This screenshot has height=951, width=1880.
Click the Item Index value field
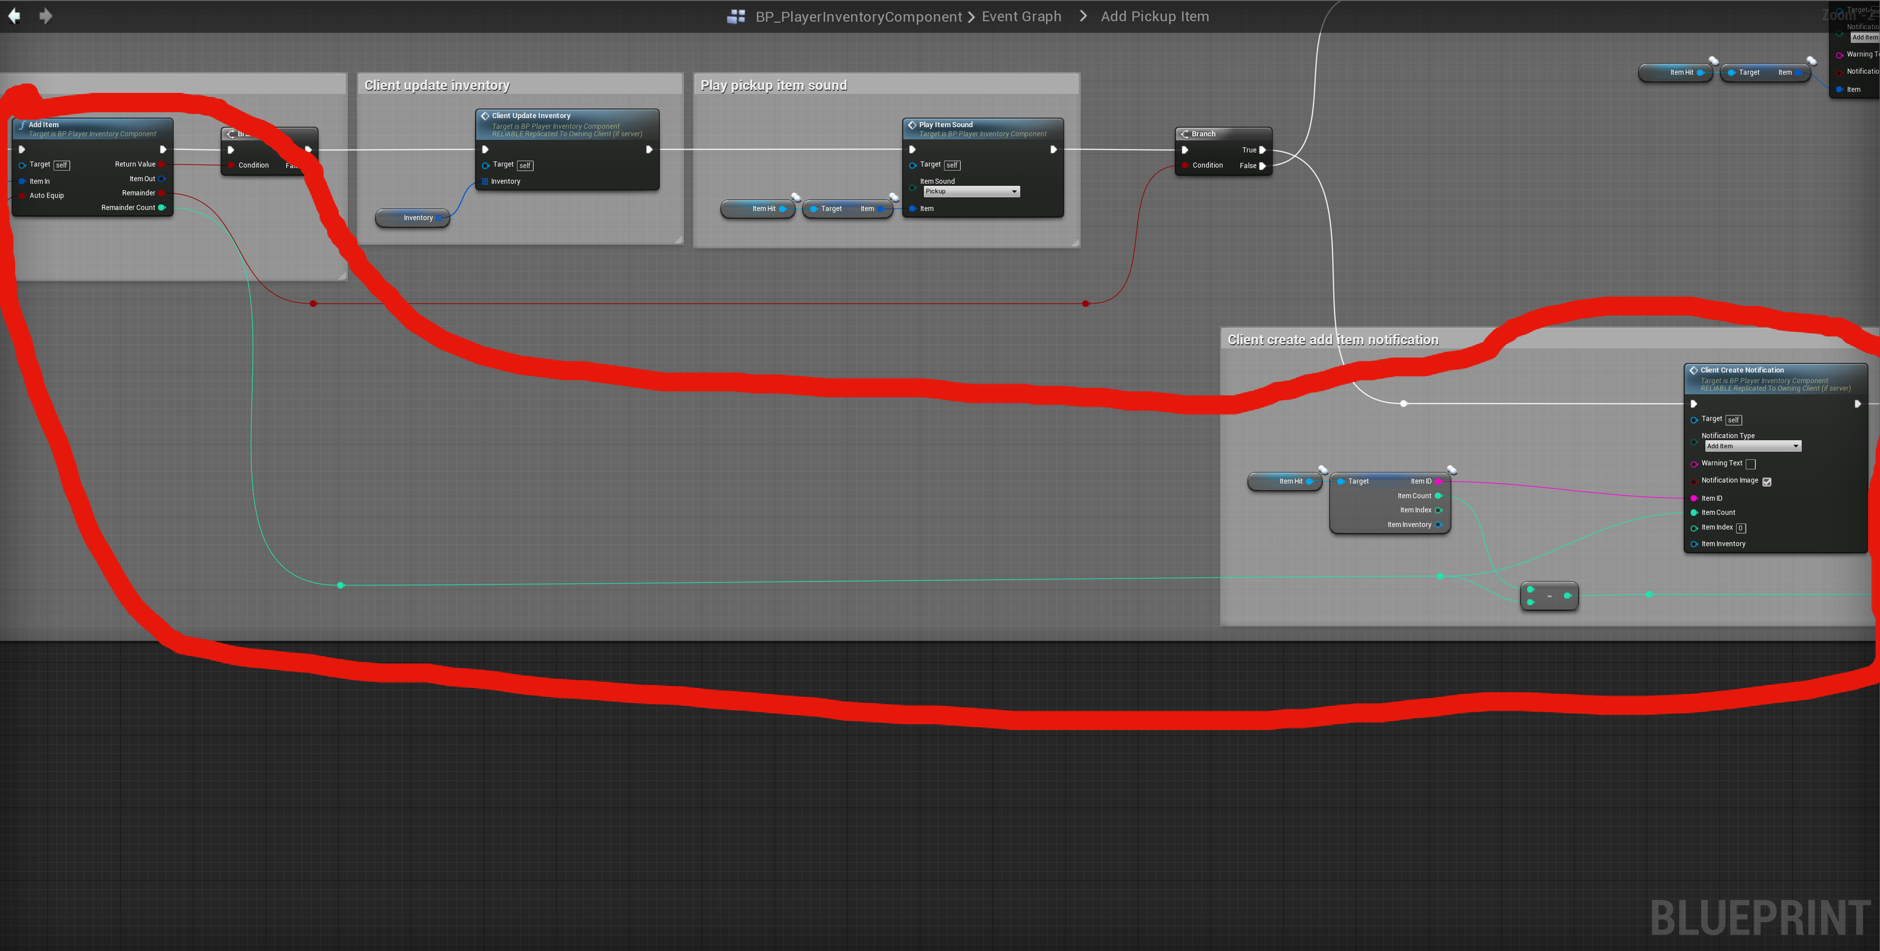(1741, 529)
